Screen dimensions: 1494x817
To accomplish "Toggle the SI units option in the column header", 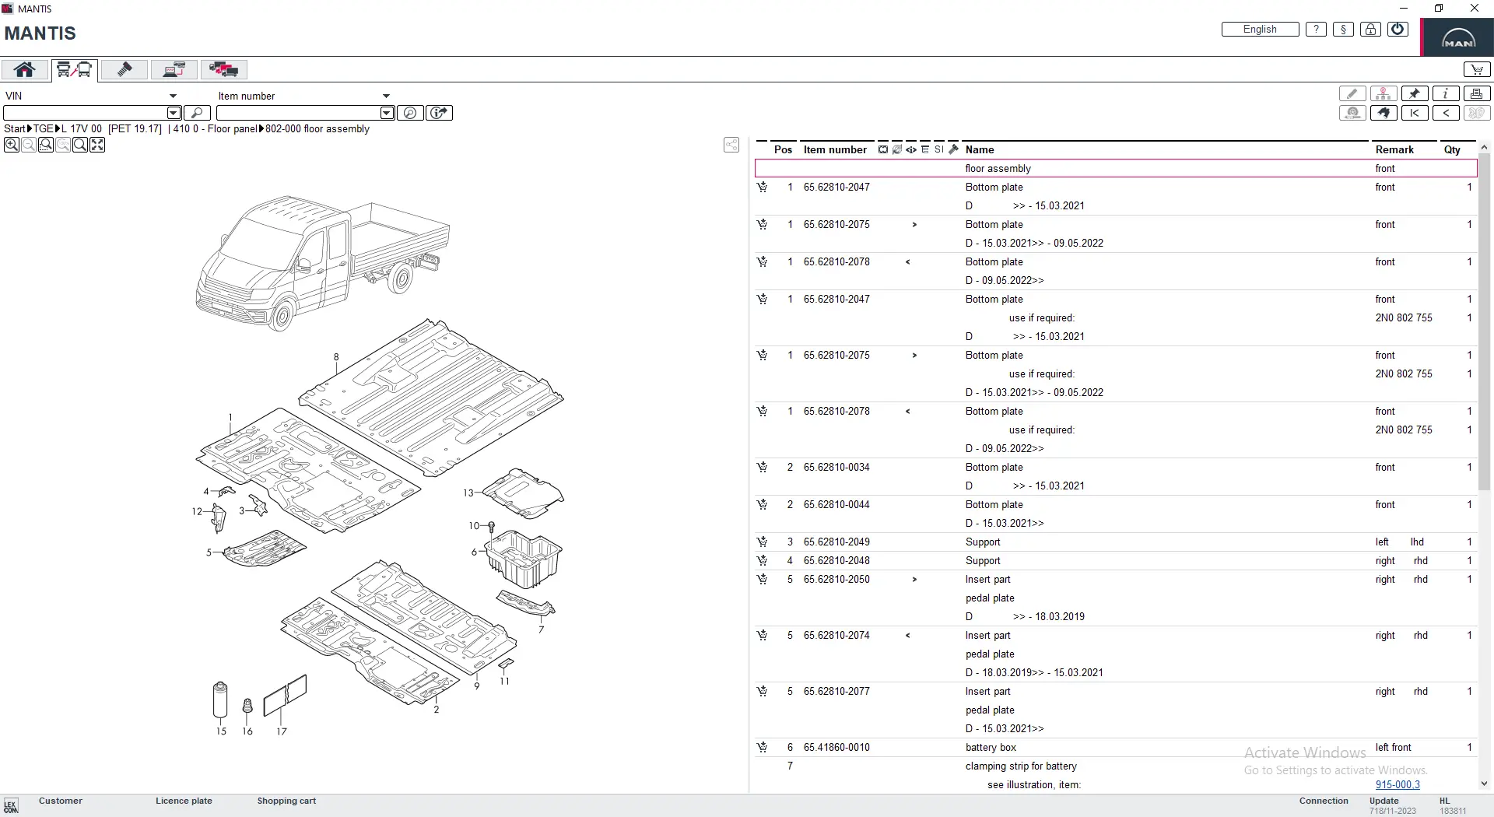I will click(939, 149).
